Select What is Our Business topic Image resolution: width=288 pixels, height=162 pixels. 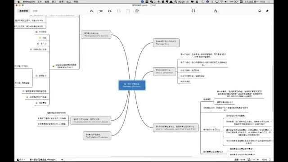[x=175, y=128]
